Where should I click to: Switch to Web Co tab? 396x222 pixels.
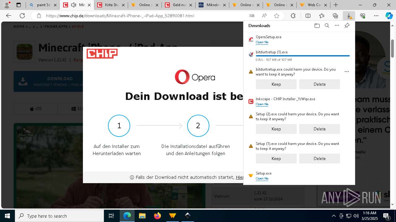pyautogui.click(x=314, y=5)
